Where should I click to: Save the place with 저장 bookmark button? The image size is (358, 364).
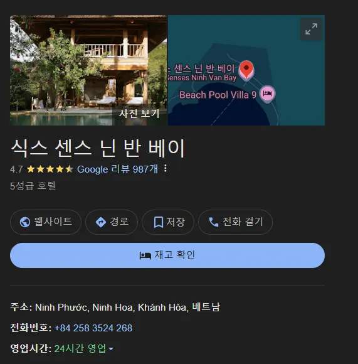click(168, 222)
